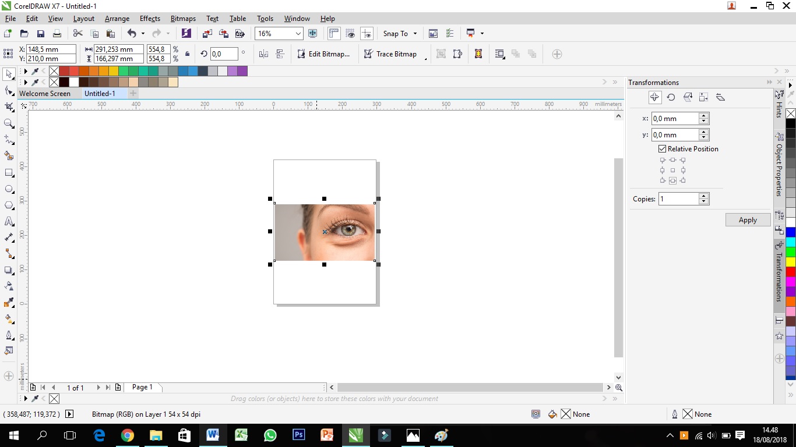This screenshot has width=796, height=447.
Task: Open the Rotate transformation in the docker
Action: (x=671, y=97)
